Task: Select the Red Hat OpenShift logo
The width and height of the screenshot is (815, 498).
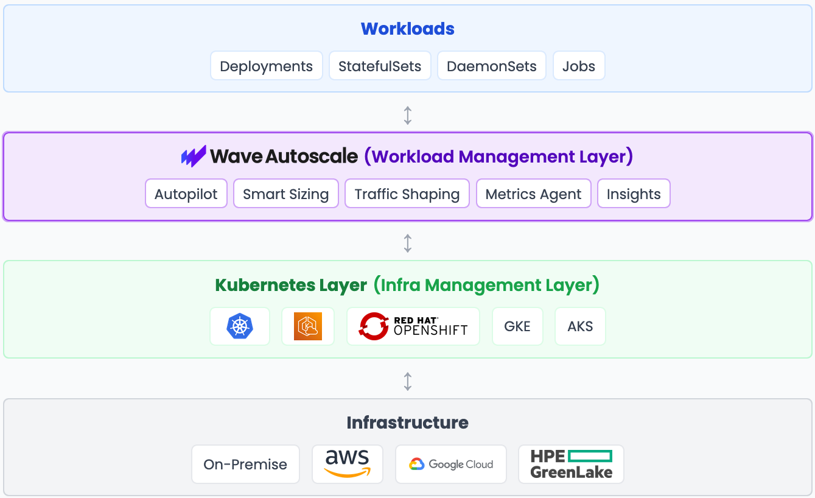Action: tap(413, 326)
